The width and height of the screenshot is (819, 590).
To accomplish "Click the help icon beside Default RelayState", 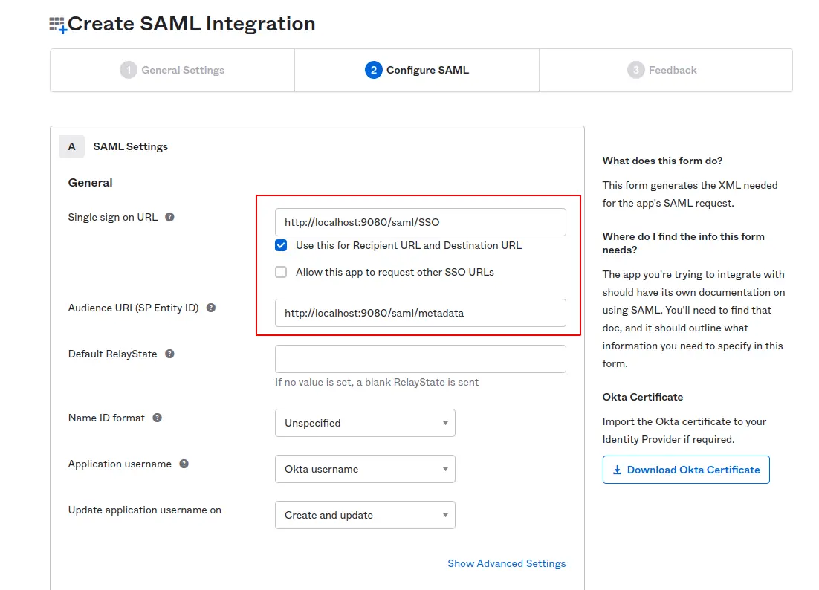I will pos(169,354).
